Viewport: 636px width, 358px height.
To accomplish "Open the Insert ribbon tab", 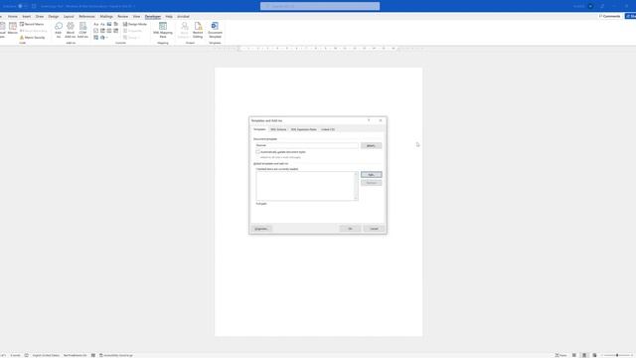I will pyautogui.click(x=27, y=16).
